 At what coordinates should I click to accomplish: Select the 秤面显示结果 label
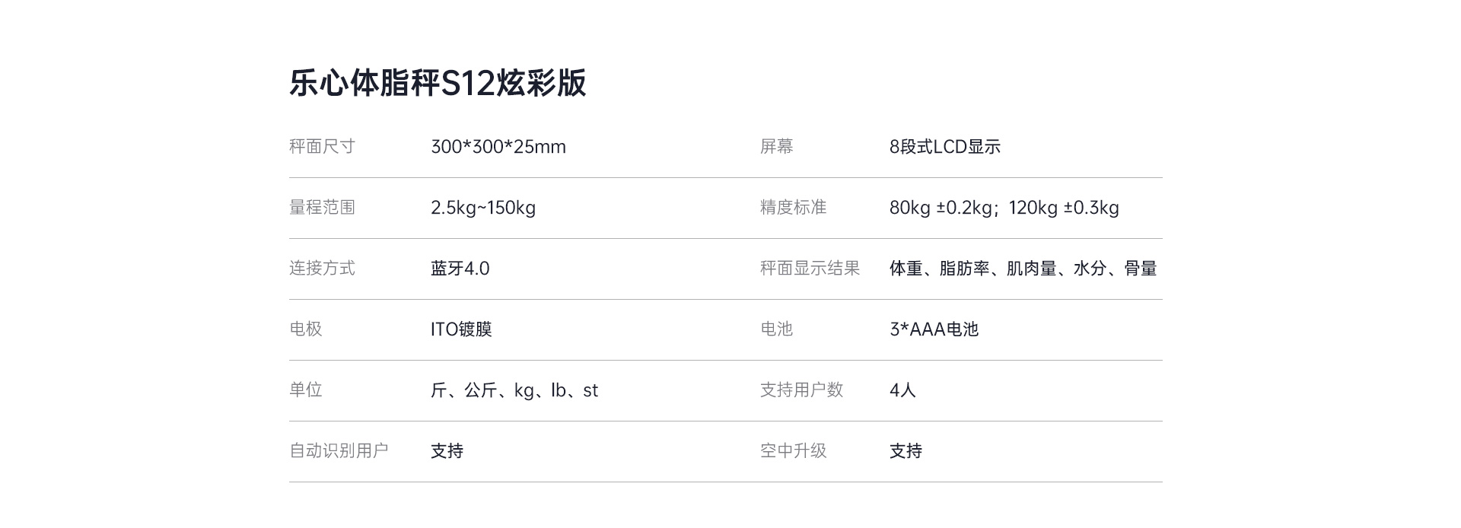coord(810,269)
